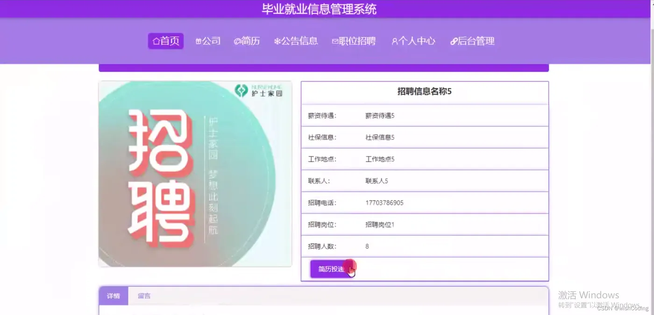Viewport: 654px width, 315px height.
Task: Click the 简历投递 submit resume button
Action: [332, 269]
